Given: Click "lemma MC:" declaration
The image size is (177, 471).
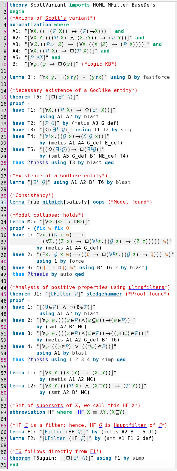Looking at the screenshot, I should click(23, 222).
